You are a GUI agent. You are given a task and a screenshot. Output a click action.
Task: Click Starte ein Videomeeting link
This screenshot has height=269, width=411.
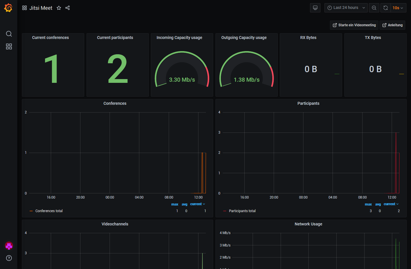354,25
